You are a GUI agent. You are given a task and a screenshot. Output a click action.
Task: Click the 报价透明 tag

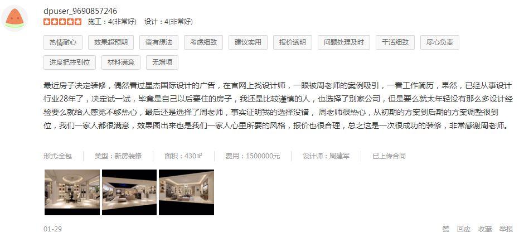(293, 42)
